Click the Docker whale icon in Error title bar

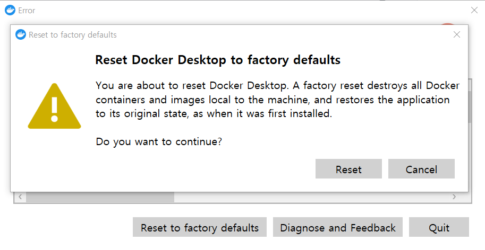10,10
